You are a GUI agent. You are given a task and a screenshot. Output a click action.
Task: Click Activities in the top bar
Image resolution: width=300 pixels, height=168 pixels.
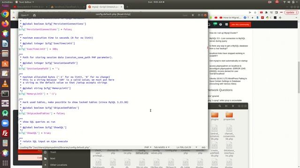pyautogui.click(x=7, y=2)
